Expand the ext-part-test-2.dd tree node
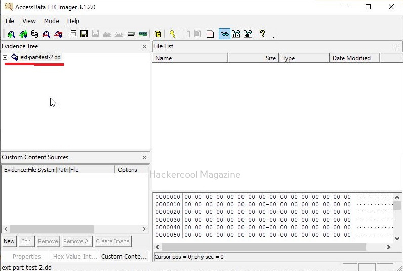Viewport: 403px width, 271px height. pos(5,58)
